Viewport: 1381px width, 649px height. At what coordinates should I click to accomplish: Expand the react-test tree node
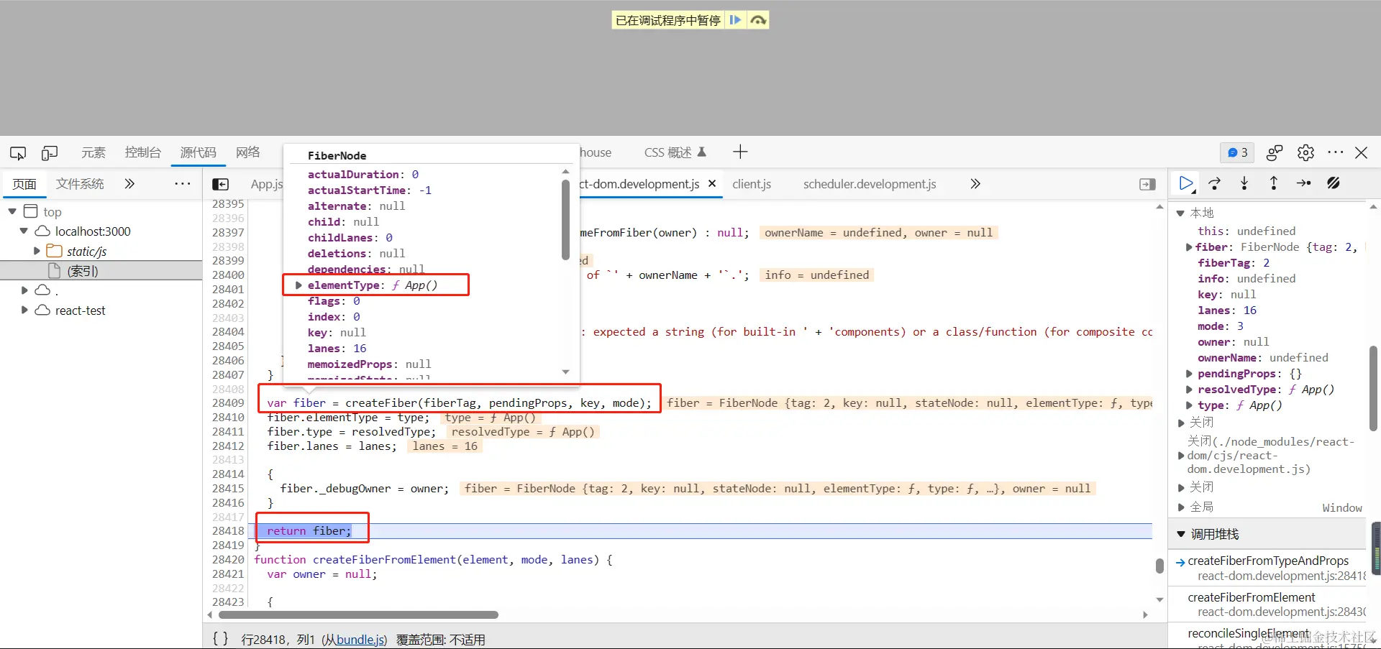coord(24,310)
